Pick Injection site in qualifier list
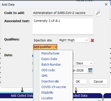 [x=50, y=81]
